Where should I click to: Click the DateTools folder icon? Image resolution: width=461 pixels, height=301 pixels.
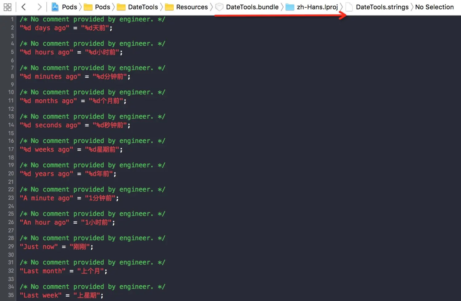121,7
